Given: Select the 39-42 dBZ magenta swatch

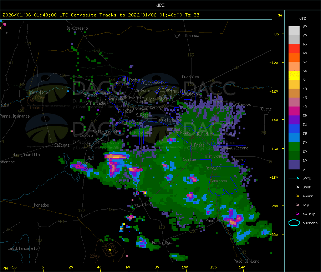Looking at the screenshot, I should tap(294, 111).
